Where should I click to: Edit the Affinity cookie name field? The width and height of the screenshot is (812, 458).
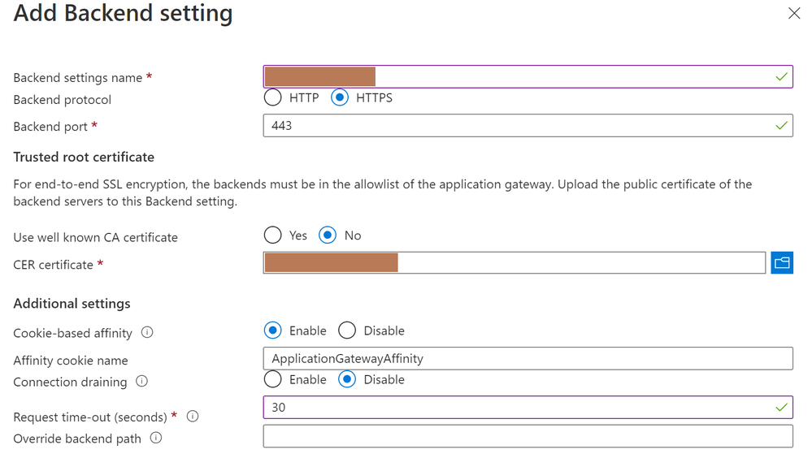(x=528, y=358)
